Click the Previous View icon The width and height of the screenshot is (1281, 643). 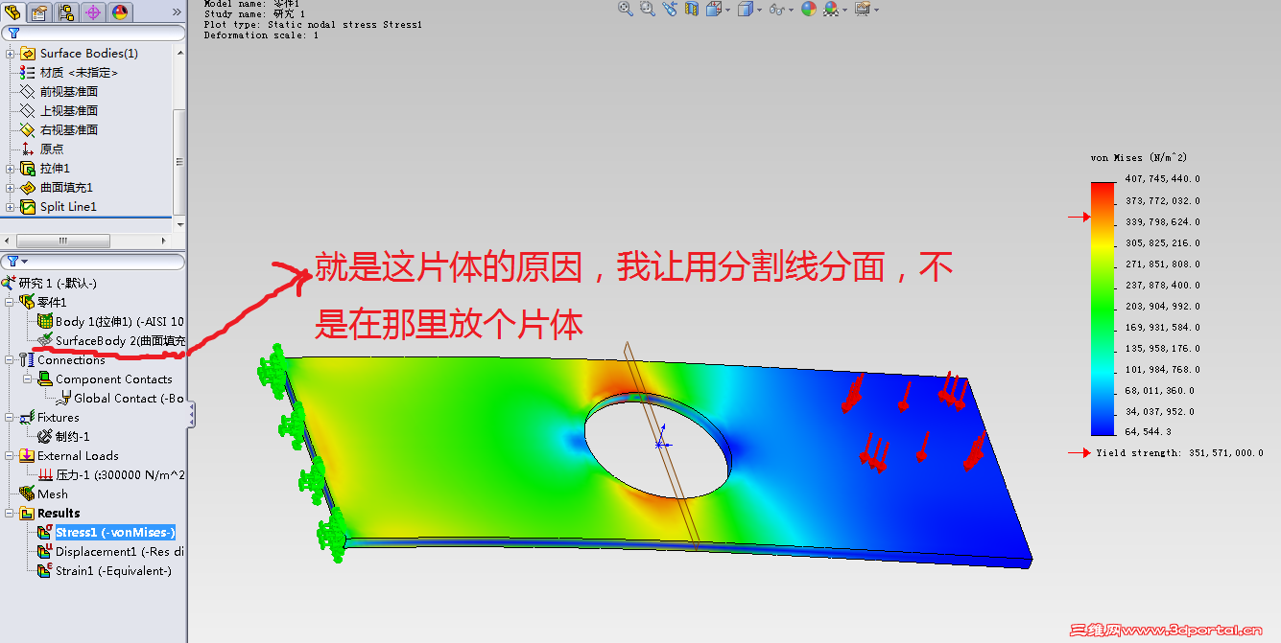click(x=670, y=9)
